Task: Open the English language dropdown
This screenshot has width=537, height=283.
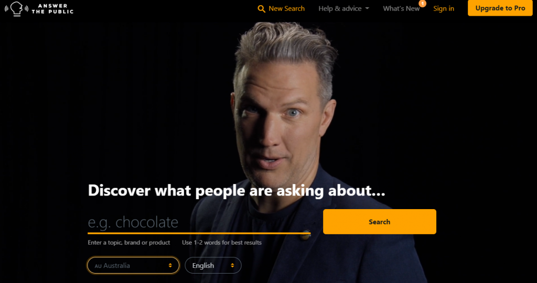Action: click(x=213, y=266)
